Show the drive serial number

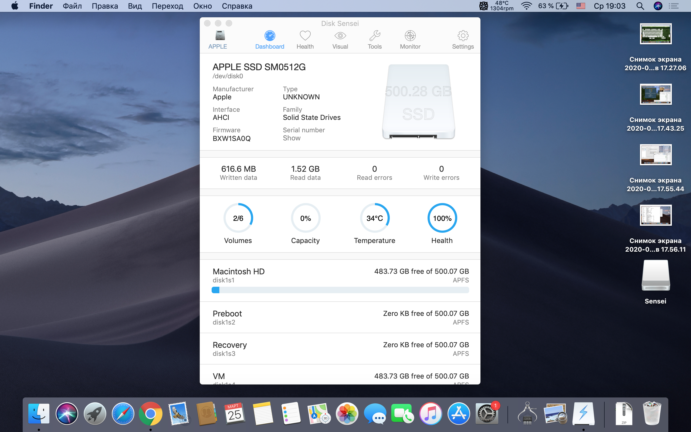click(292, 138)
